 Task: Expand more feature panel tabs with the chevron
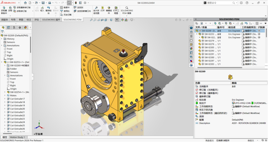[30, 27]
